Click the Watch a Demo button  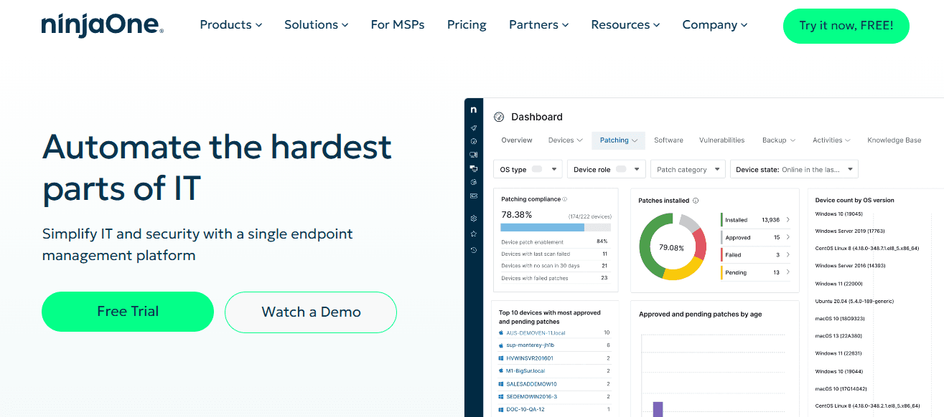(x=311, y=312)
